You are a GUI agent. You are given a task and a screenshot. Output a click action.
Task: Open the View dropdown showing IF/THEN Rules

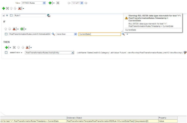(x=33, y=3)
